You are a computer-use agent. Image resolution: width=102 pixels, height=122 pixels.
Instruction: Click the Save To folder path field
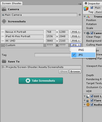[41, 67]
